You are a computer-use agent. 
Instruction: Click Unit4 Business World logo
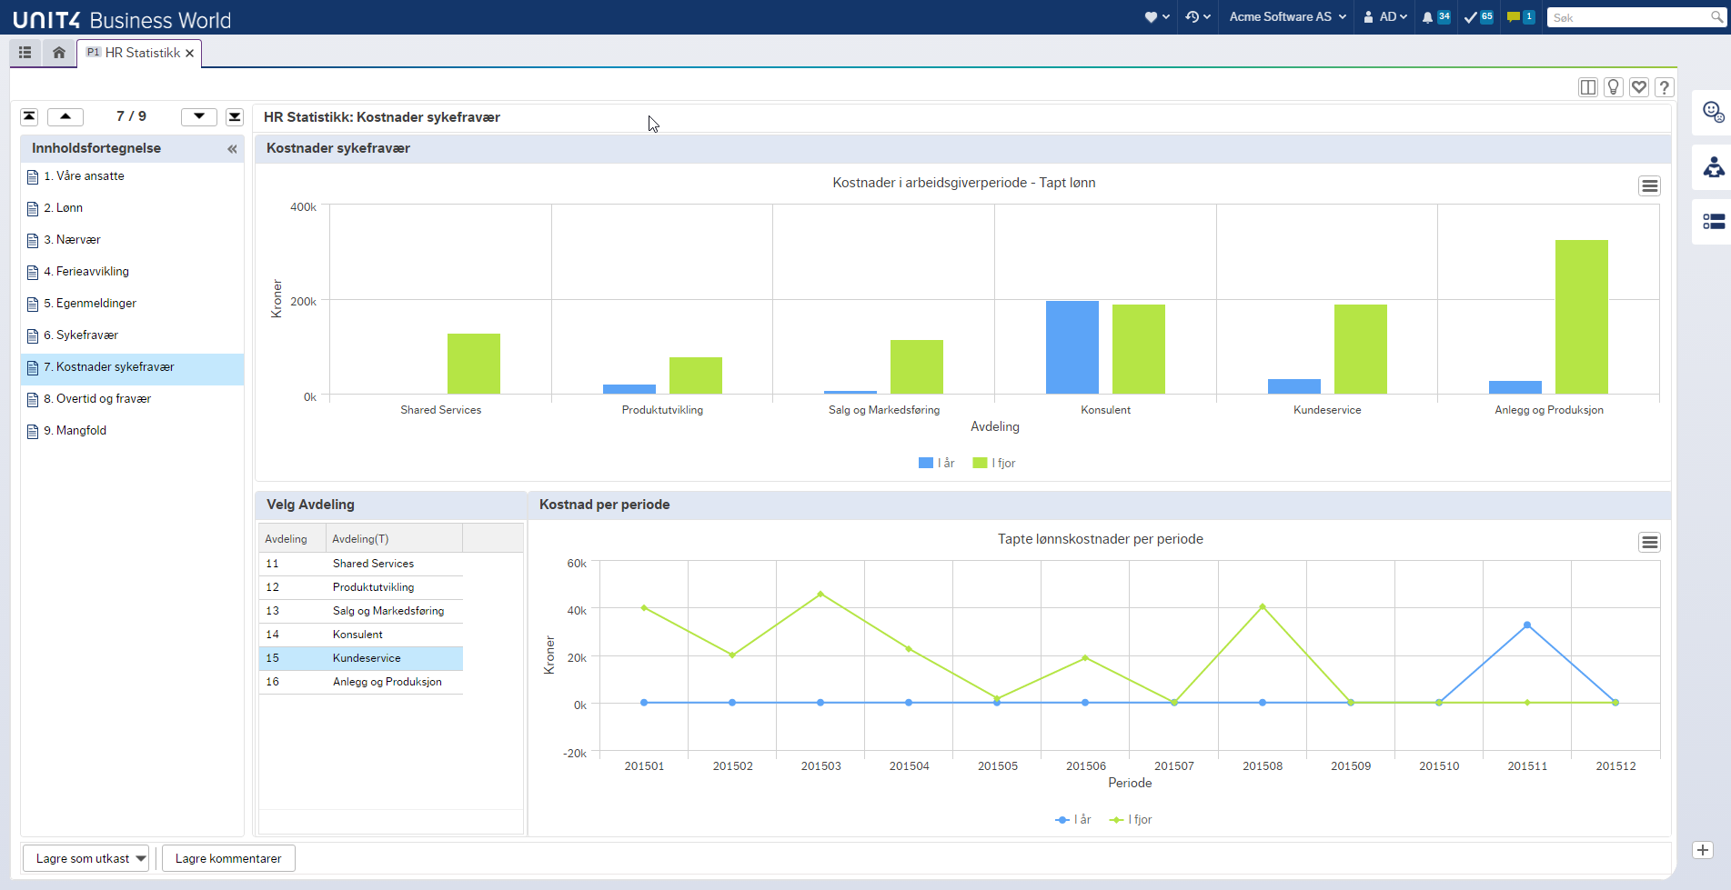pyautogui.click(x=122, y=19)
